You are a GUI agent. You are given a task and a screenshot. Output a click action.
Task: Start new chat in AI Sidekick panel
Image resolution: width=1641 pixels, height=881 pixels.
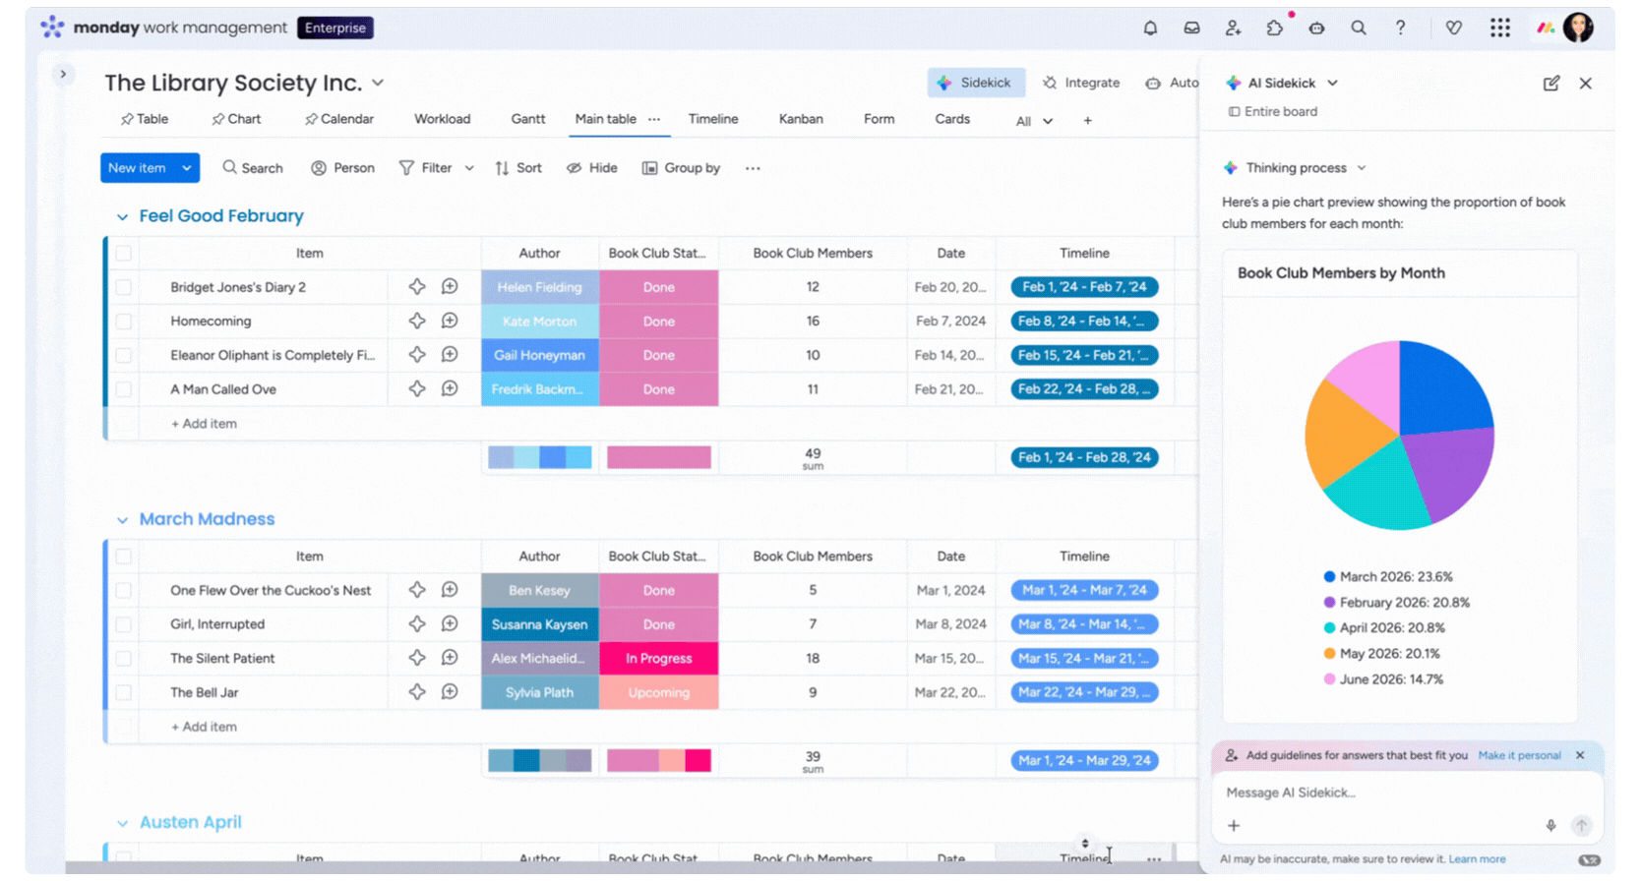point(1551,84)
